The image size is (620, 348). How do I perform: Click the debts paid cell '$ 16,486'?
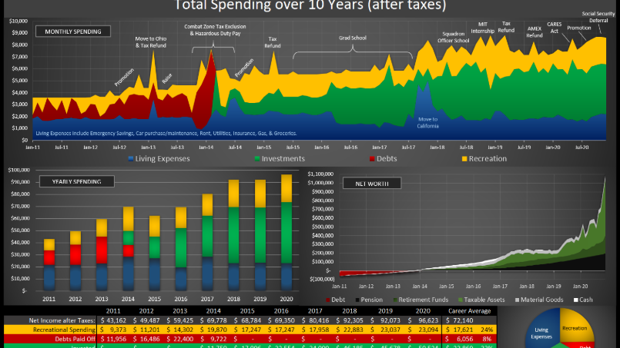[146, 339]
